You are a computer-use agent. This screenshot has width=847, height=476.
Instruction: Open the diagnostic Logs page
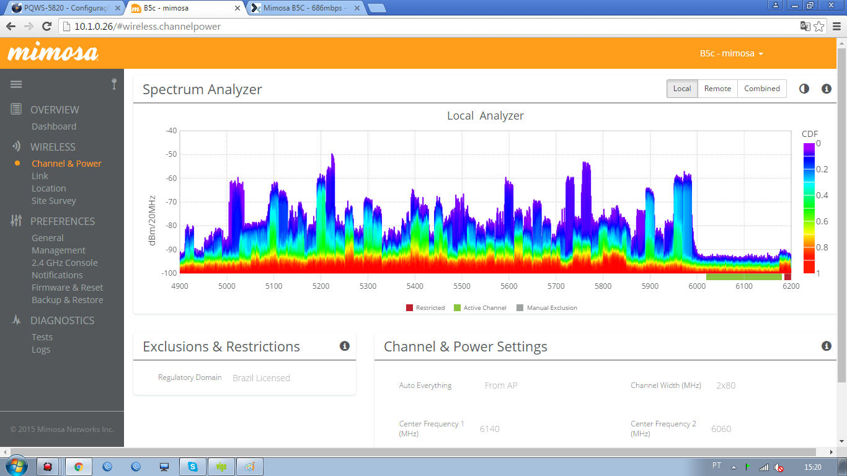41,350
